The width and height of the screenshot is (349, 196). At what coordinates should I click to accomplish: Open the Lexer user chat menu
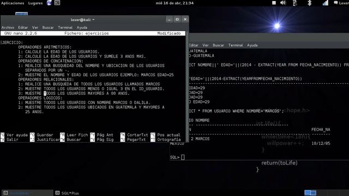341,3
